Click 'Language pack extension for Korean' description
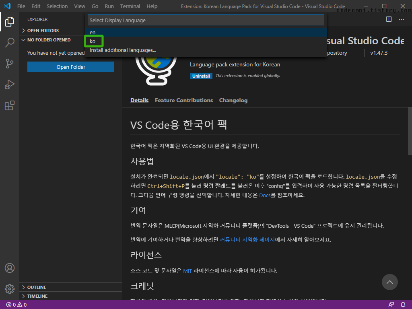The width and height of the screenshot is (412, 309). coord(235,65)
